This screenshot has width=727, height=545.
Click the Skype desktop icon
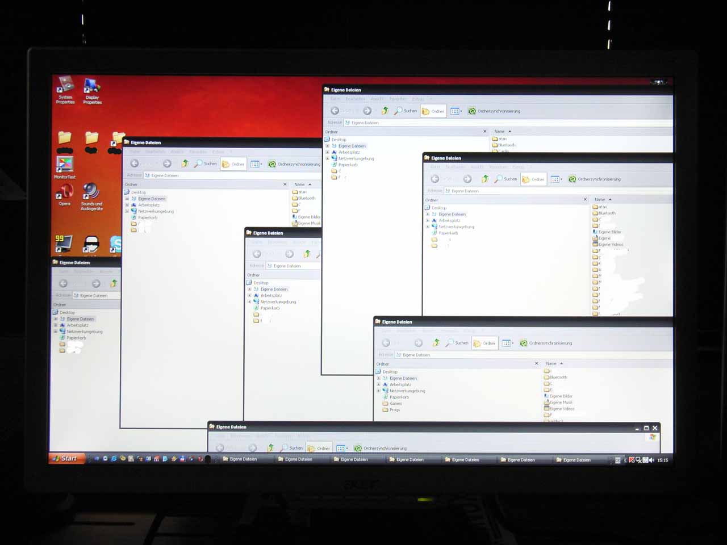[116, 244]
